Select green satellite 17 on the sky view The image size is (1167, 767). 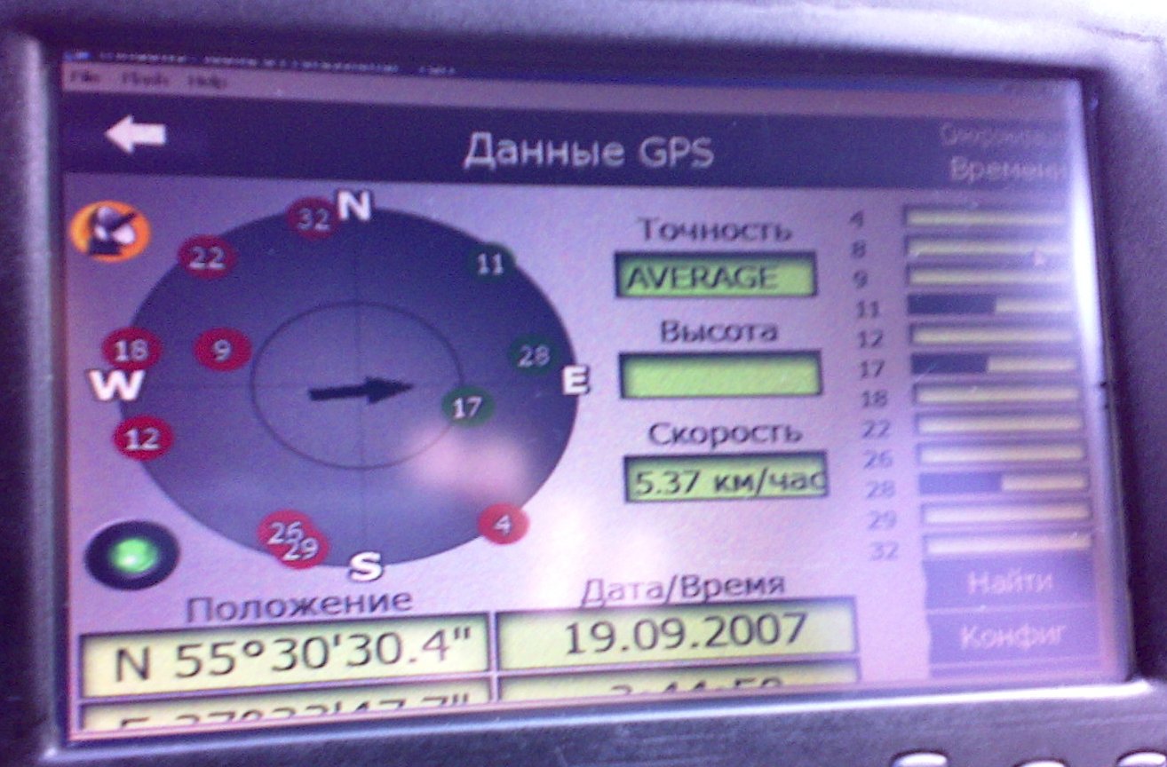click(x=467, y=407)
